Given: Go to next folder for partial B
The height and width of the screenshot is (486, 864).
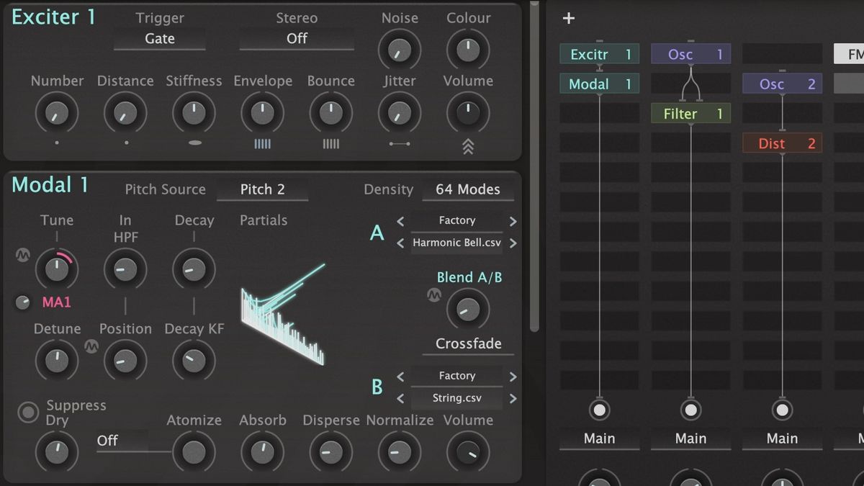Looking at the screenshot, I should 513,376.
